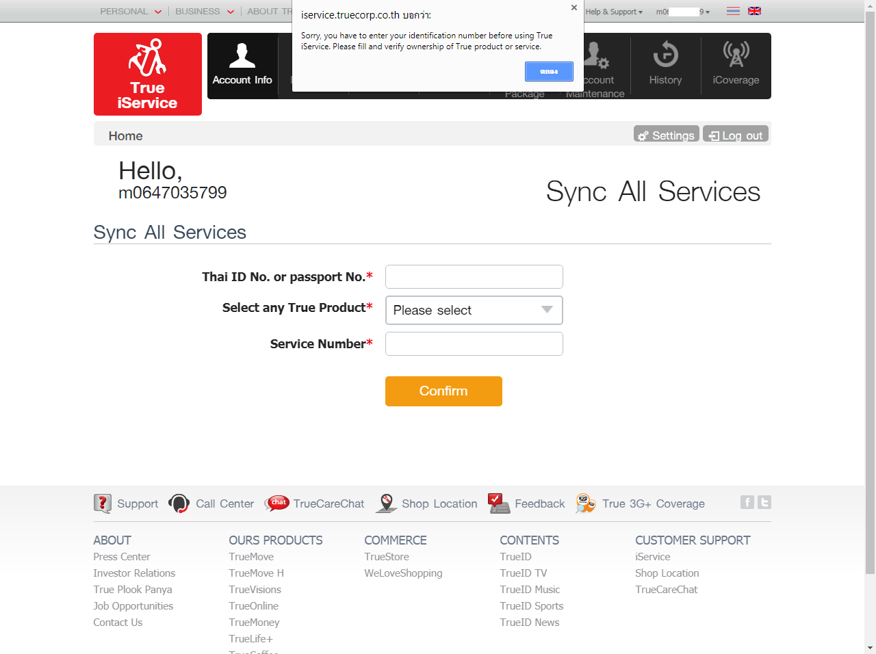Switch the site language to Thai flag

733,11
